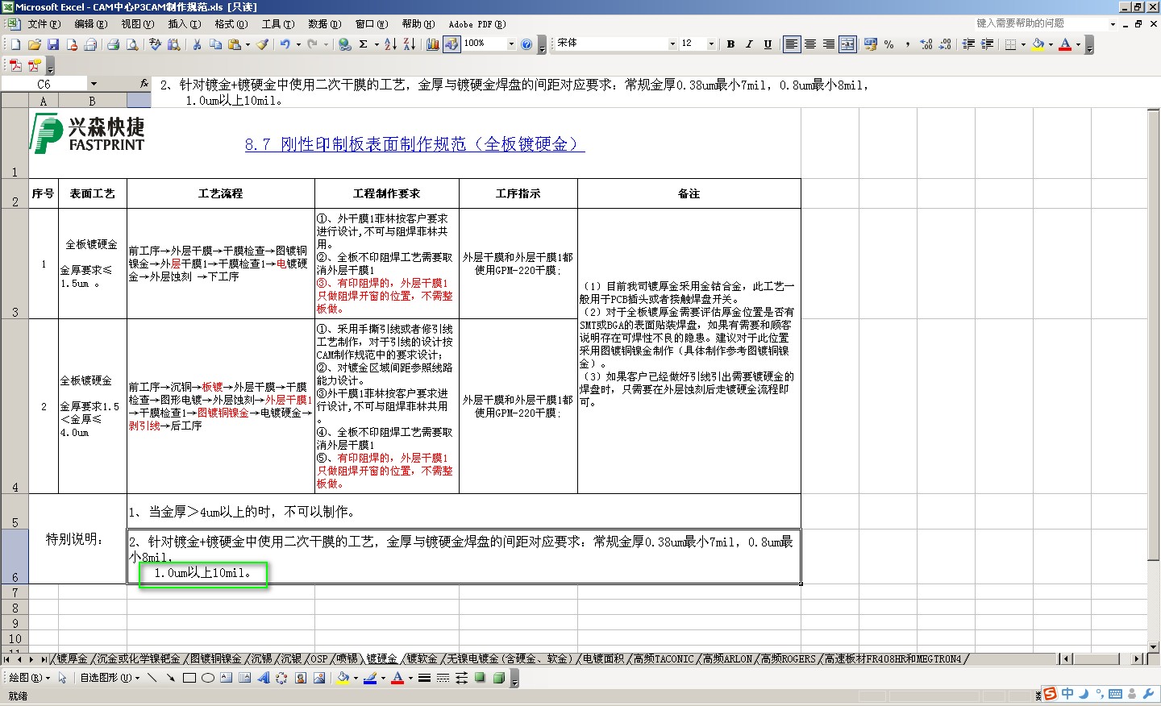
Task: Open the 格式 menu
Action: coord(231,24)
